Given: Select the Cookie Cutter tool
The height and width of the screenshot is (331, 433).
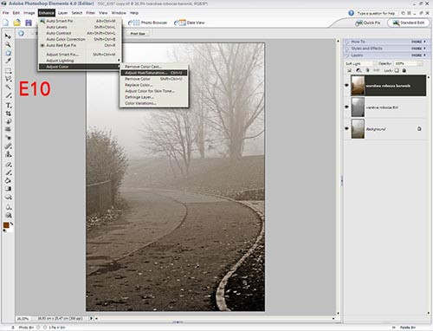Looking at the screenshot, I should [x=8, y=121].
